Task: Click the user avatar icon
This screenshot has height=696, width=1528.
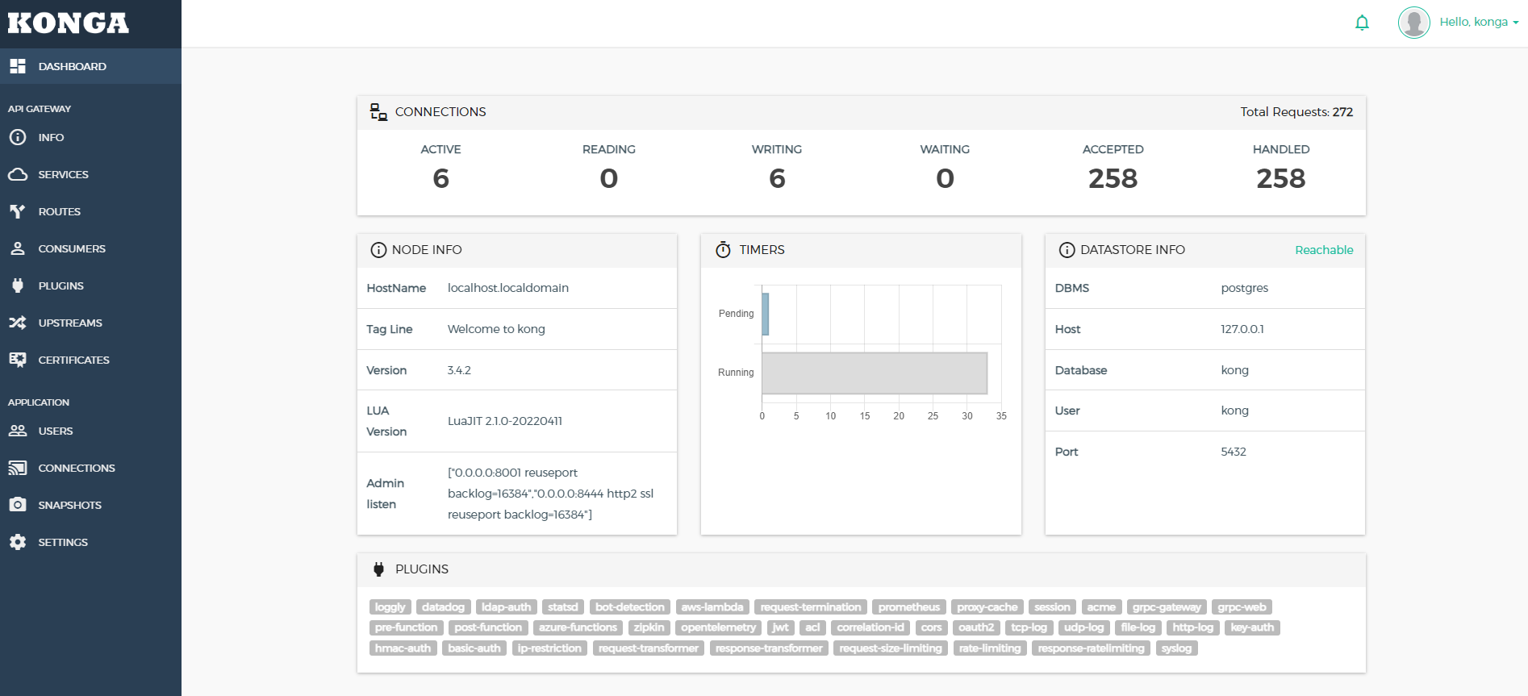Action: (1413, 23)
